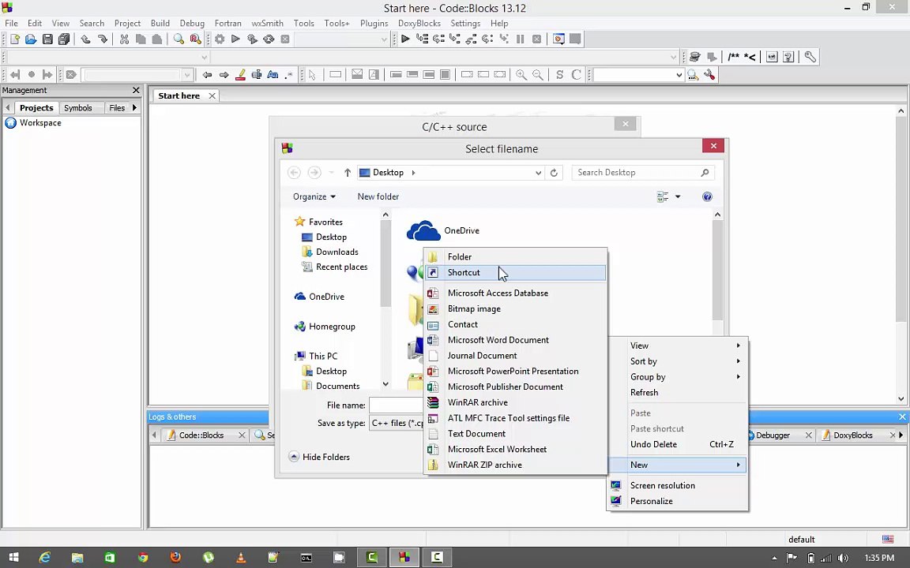Image resolution: width=910 pixels, height=568 pixels.
Task: Click the Build and run icon
Action: (252, 39)
